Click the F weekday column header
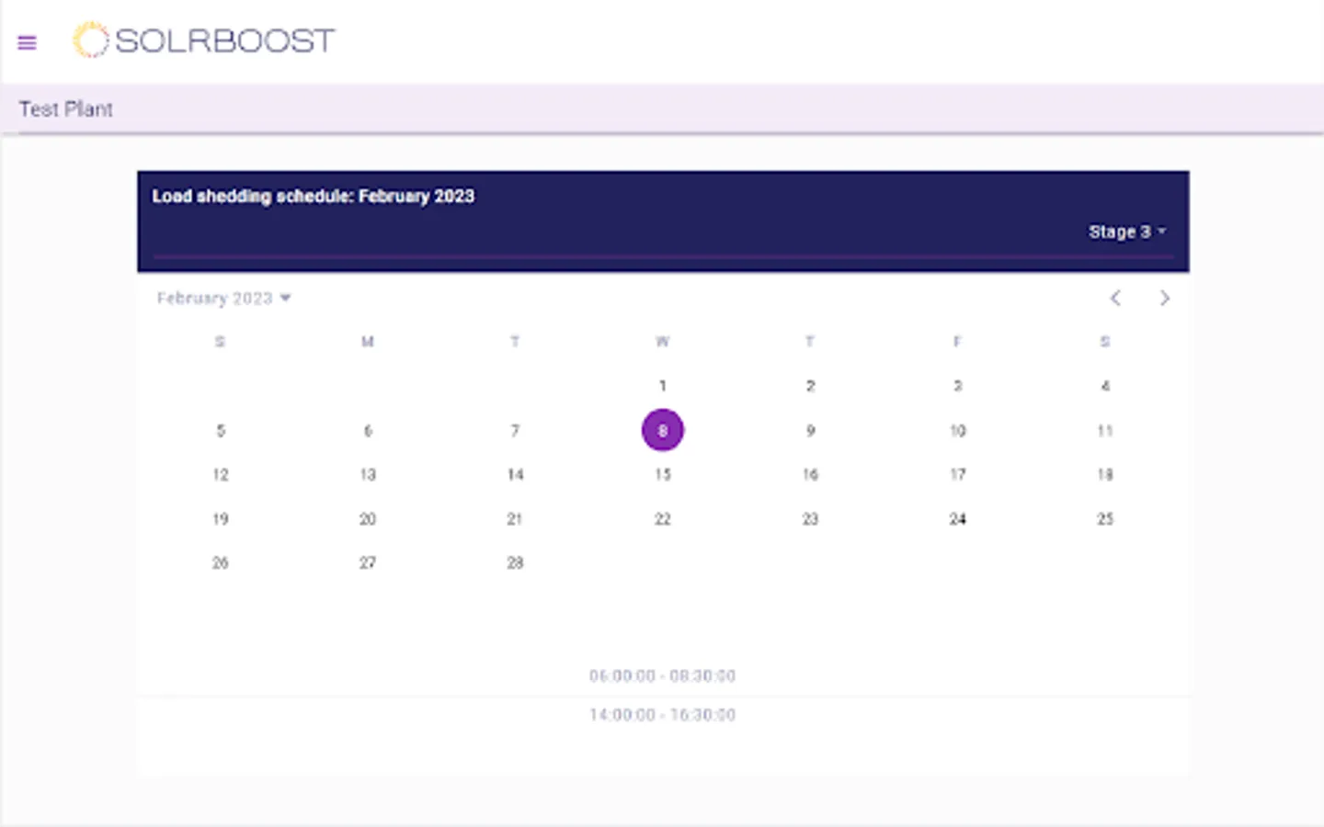Screen dimensions: 1324x827 957,342
